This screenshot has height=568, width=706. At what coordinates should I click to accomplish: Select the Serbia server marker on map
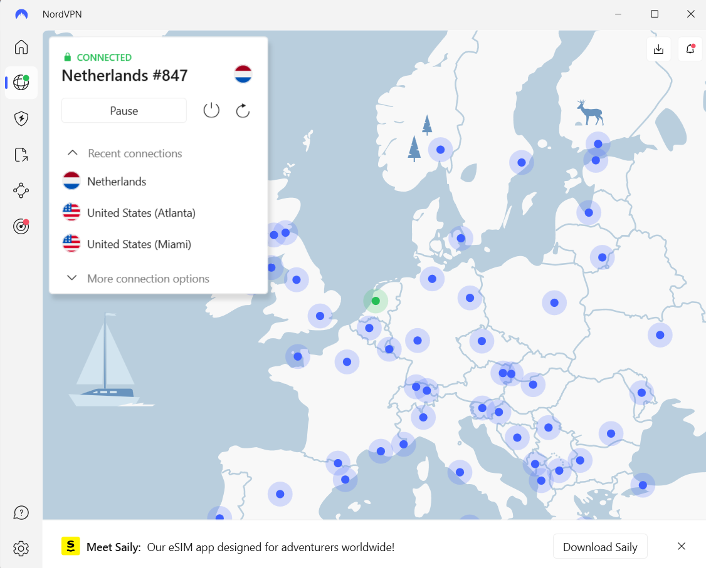[x=549, y=428]
